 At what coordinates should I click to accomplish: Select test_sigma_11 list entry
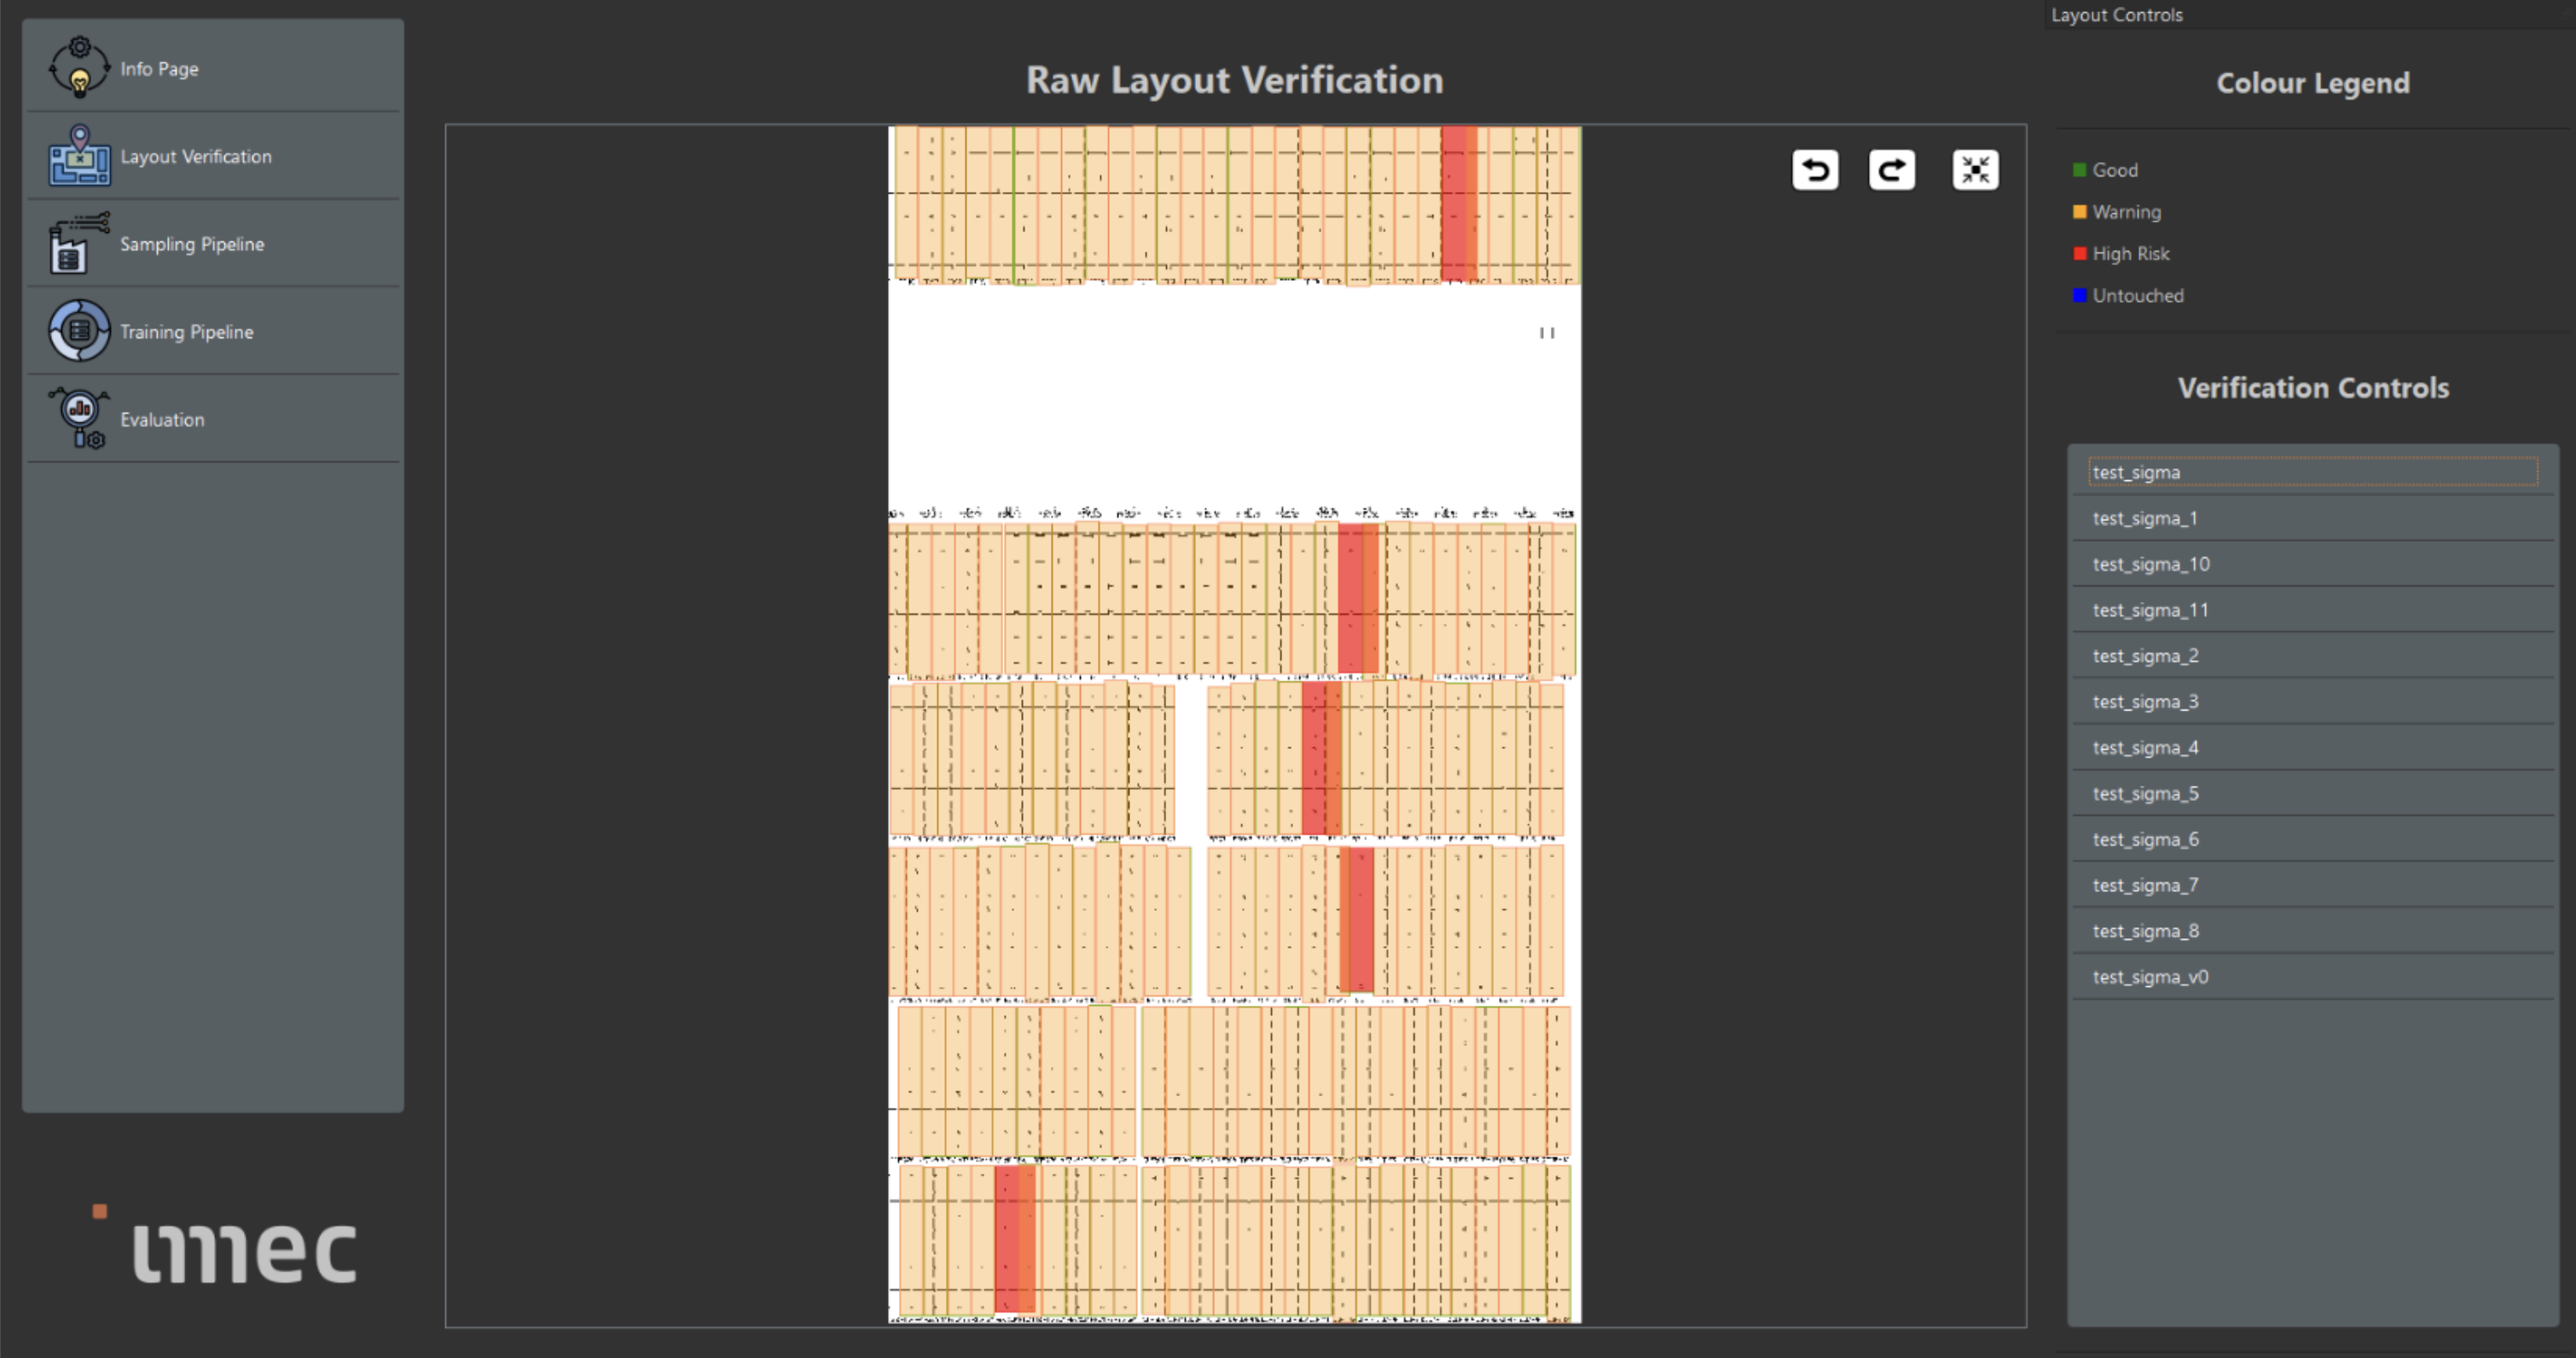(2313, 610)
